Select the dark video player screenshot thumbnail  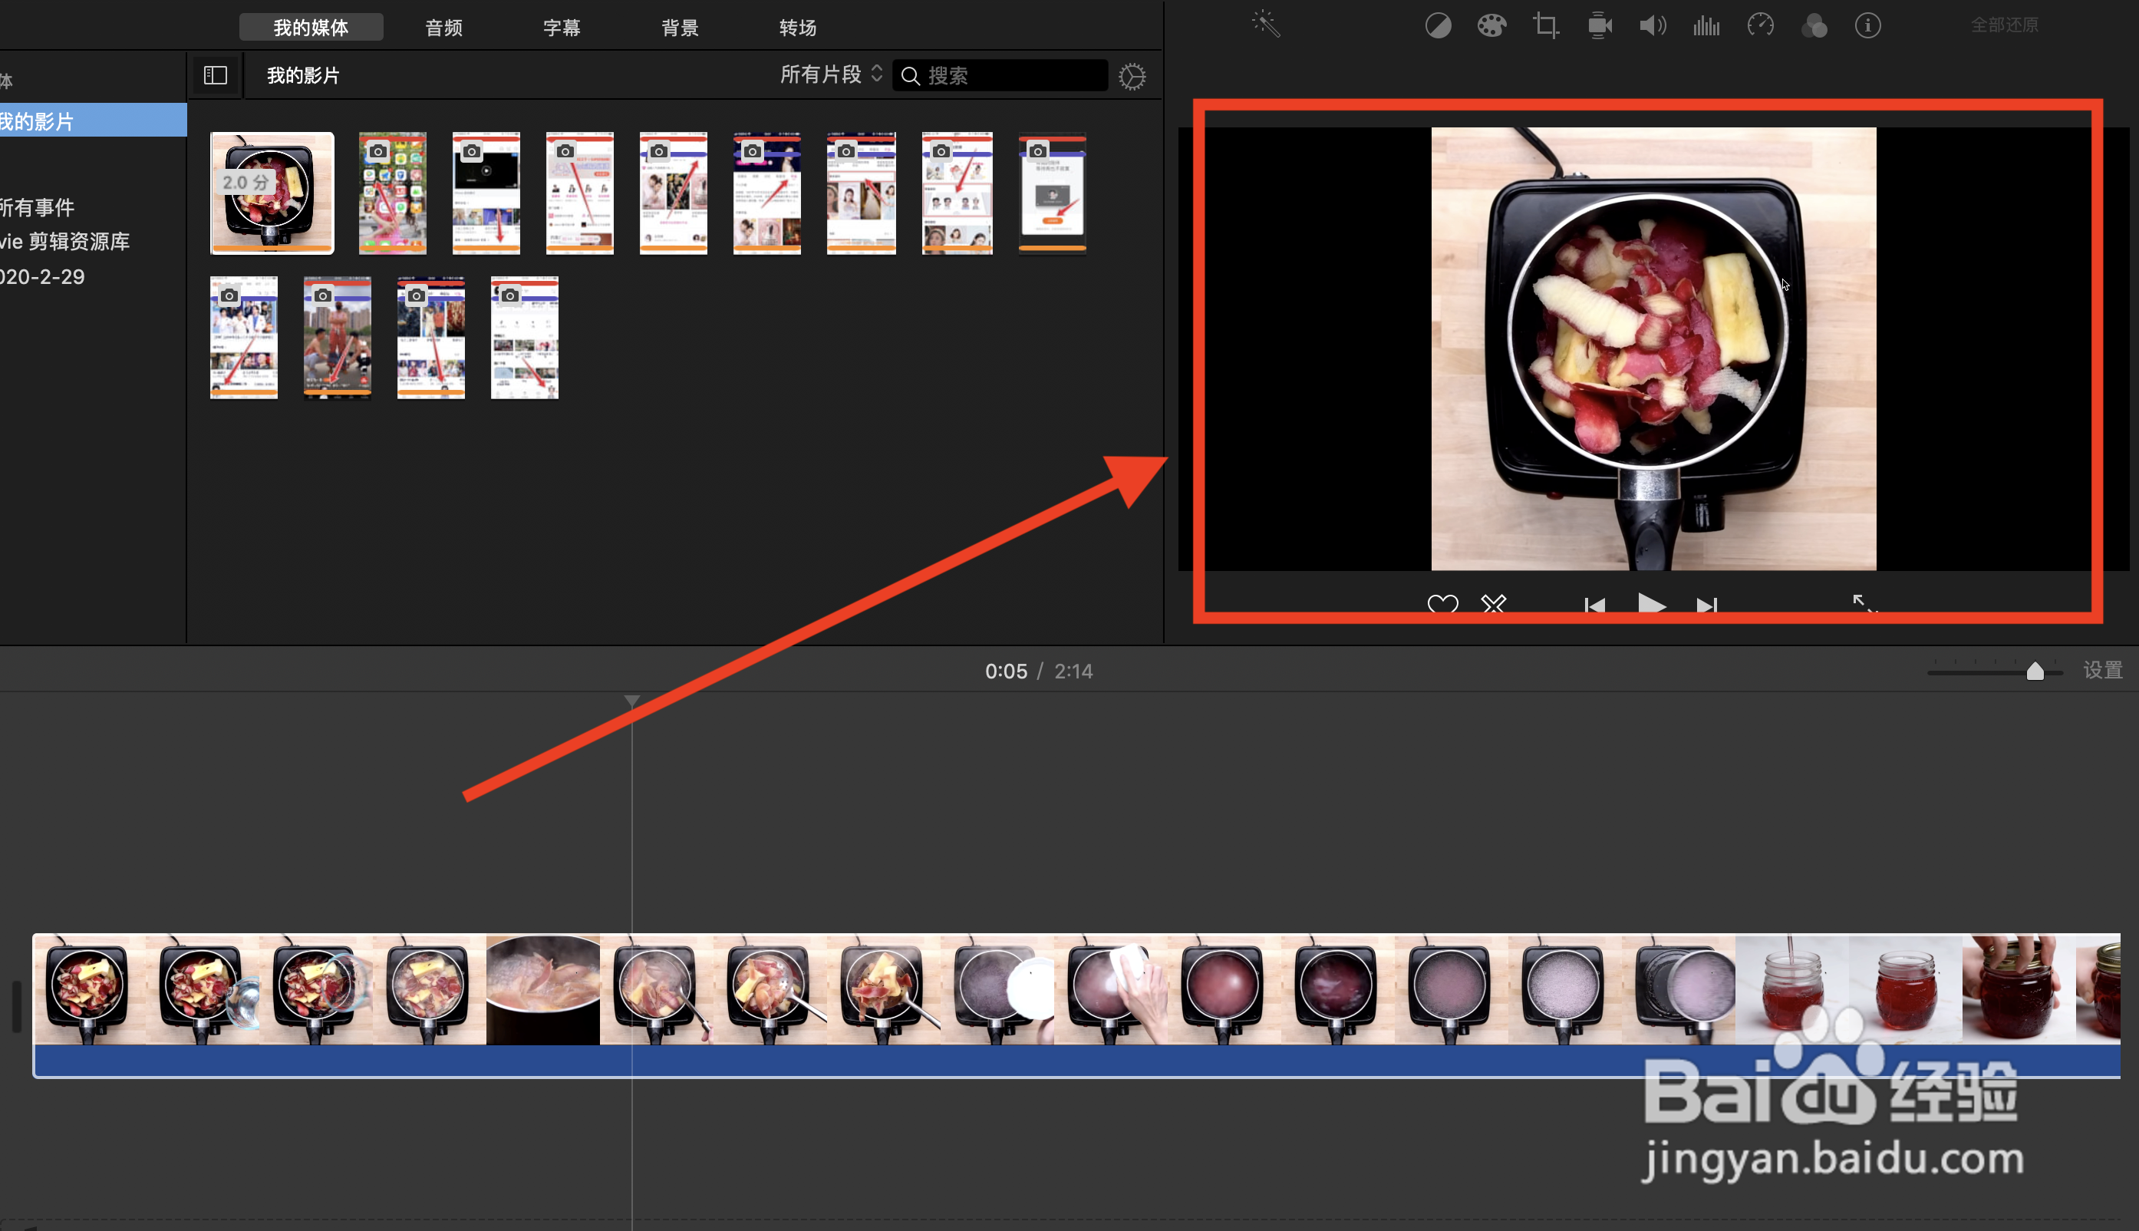pos(486,193)
